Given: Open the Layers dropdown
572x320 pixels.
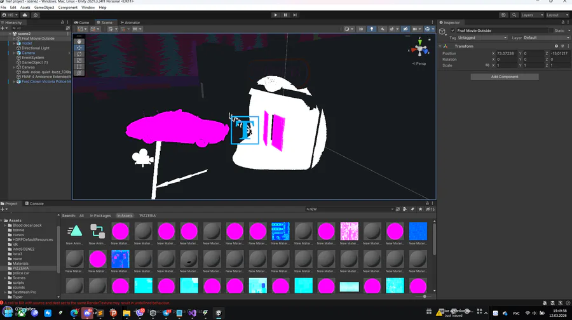Looking at the screenshot, I should coord(532,15).
